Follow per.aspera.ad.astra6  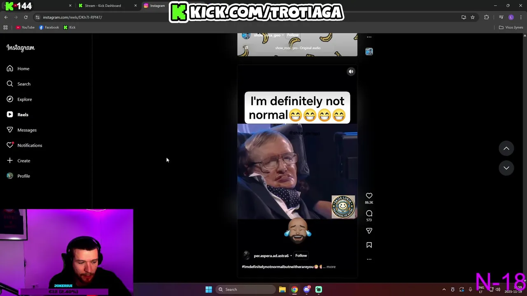point(301,256)
